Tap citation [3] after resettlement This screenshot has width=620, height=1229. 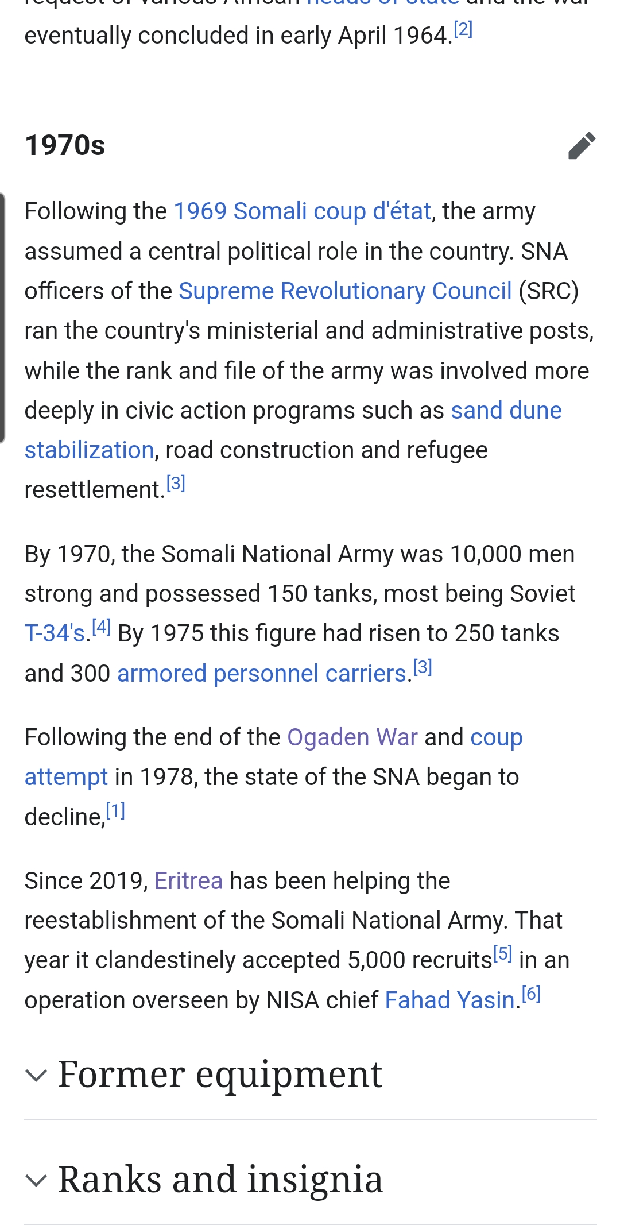(176, 484)
